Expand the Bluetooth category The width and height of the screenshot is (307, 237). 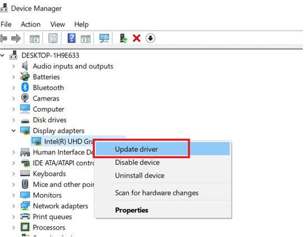tap(13, 88)
